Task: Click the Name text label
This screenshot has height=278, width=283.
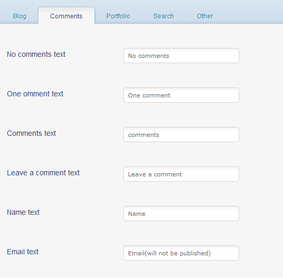Action: point(23,212)
